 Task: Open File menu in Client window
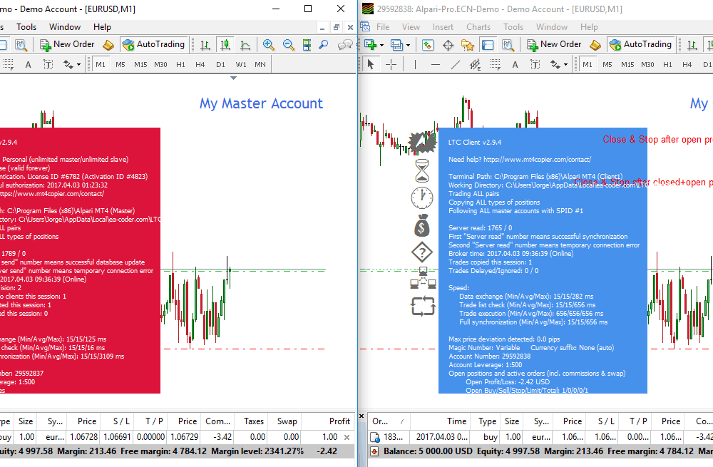click(x=383, y=27)
